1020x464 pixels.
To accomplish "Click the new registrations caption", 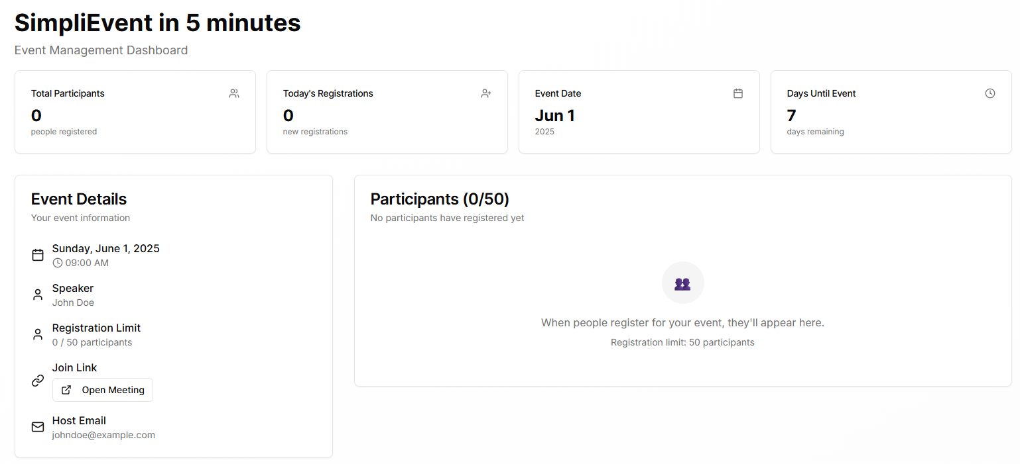I will click(x=315, y=132).
